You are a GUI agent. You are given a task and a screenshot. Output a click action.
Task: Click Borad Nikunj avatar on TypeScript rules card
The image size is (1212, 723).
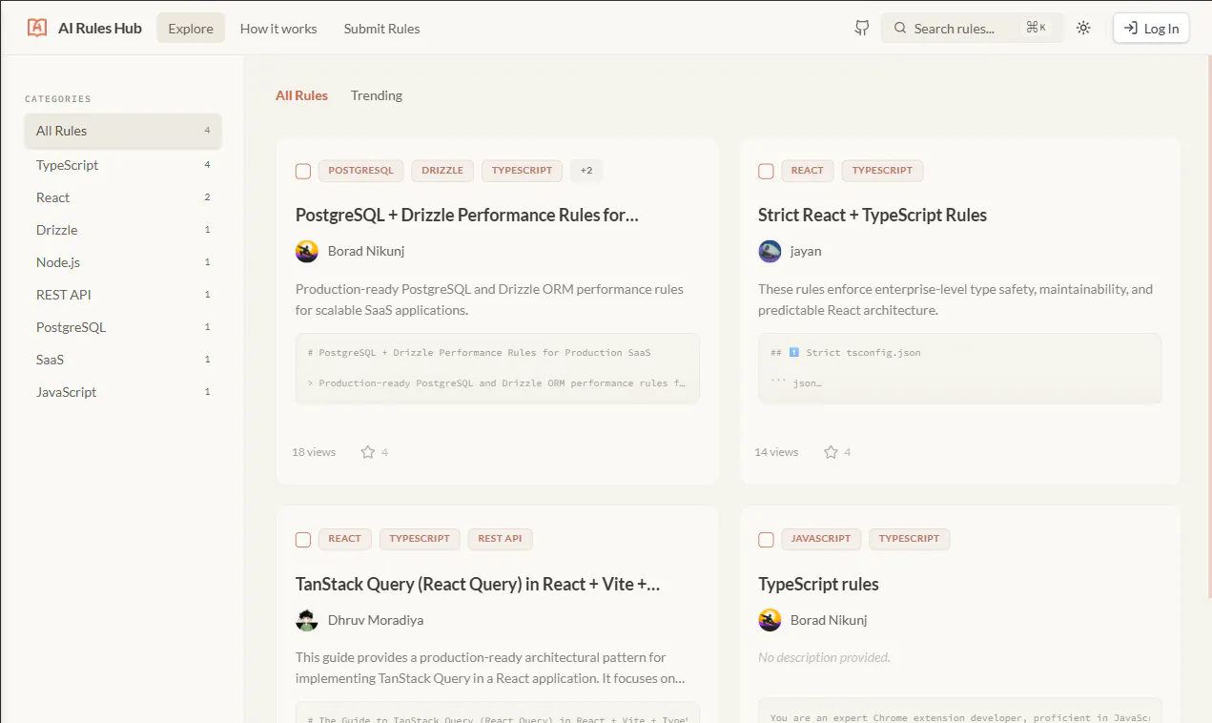tap(770, 620)
